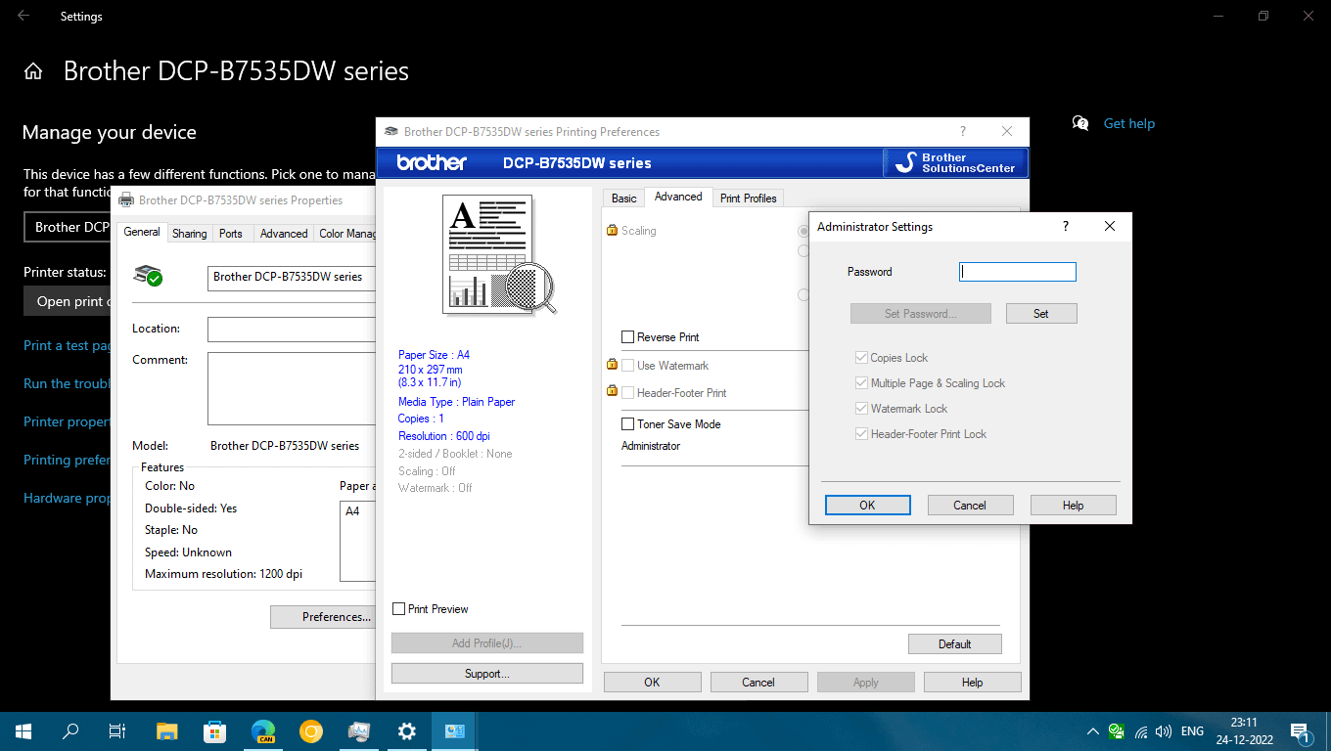Click the lock icon beside Scaling

612,231
